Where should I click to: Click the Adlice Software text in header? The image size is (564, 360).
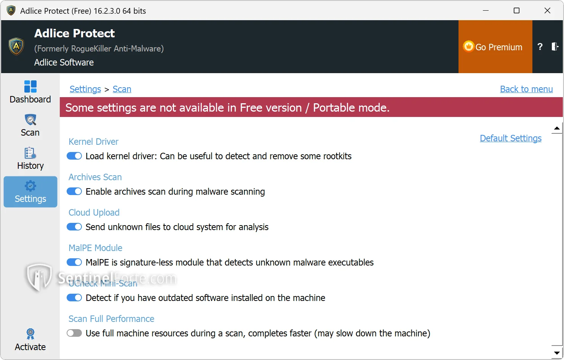click(x=64, y=62)
